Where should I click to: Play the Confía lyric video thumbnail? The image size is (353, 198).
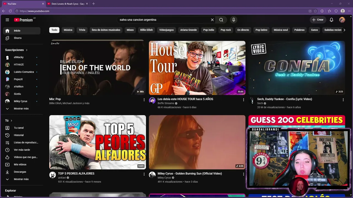point(297,68)
